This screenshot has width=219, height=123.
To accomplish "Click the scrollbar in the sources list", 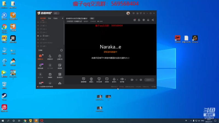I will (x=64, y=33).
